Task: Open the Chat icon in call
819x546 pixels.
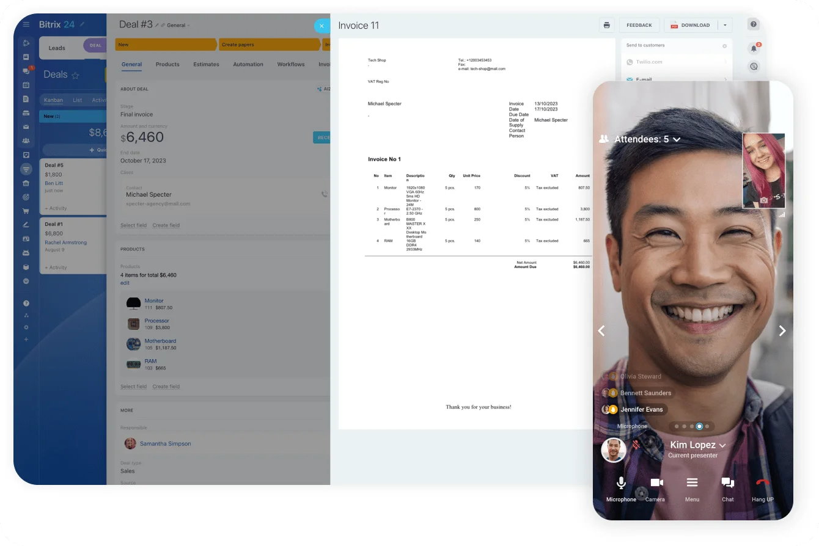Action: pos(727,483)
